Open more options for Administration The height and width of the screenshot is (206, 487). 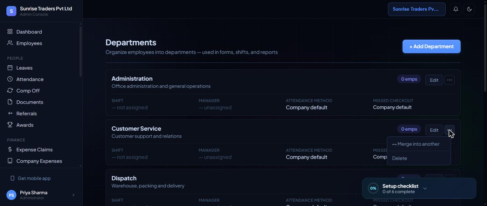(x=450, y=80)
